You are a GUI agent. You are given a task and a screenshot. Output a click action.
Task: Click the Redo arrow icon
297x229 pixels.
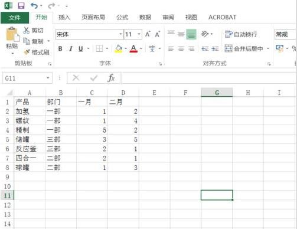[51, 5]
